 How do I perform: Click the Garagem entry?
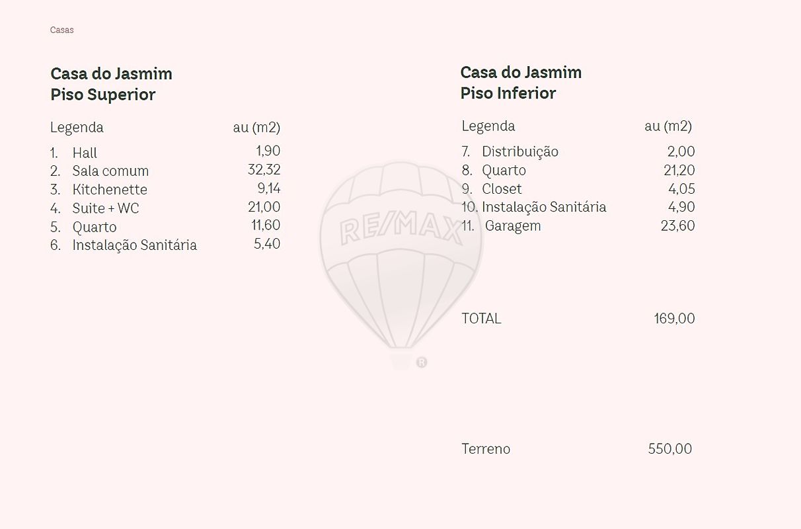(x=513, y=226)
